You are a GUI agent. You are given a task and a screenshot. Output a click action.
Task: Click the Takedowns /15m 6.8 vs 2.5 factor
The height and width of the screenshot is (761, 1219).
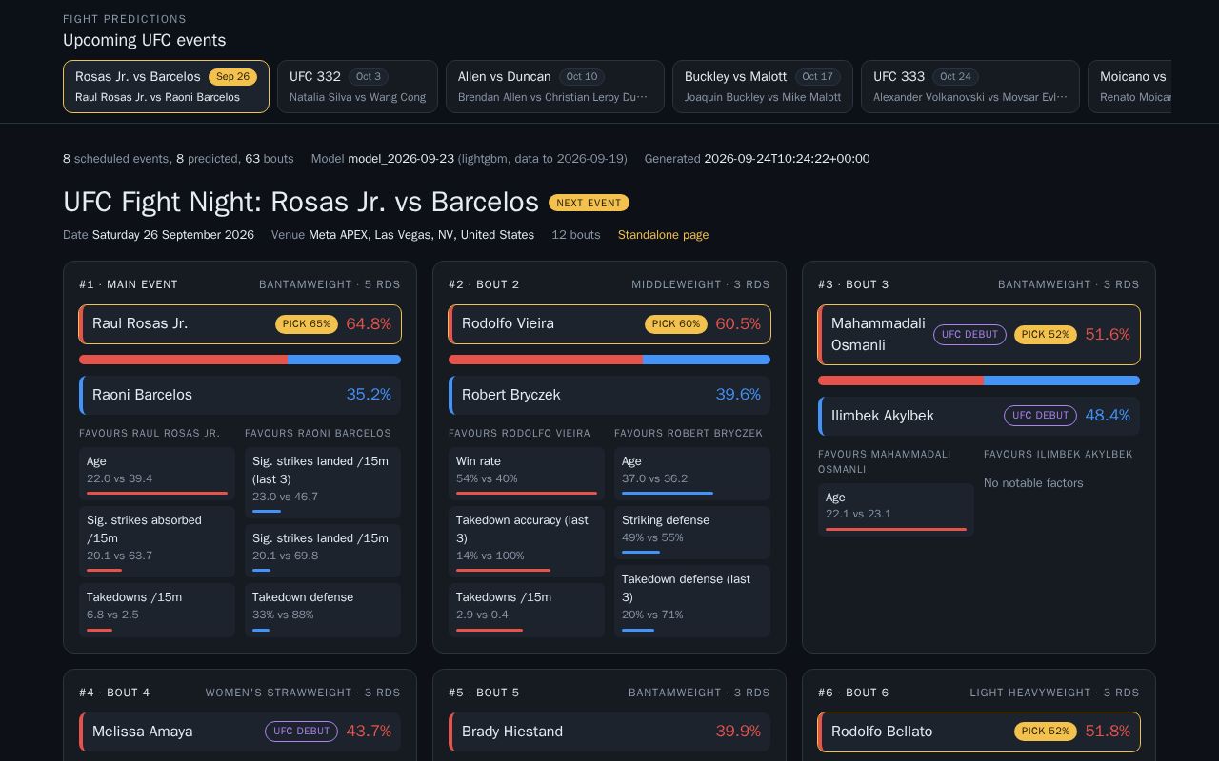(157, 610)
